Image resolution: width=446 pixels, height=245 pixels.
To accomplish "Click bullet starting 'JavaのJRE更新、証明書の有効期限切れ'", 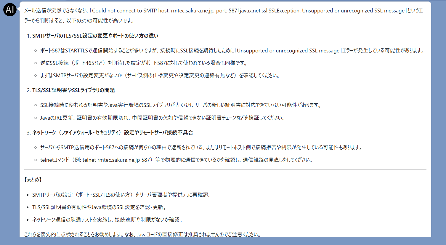I will 163,118.
